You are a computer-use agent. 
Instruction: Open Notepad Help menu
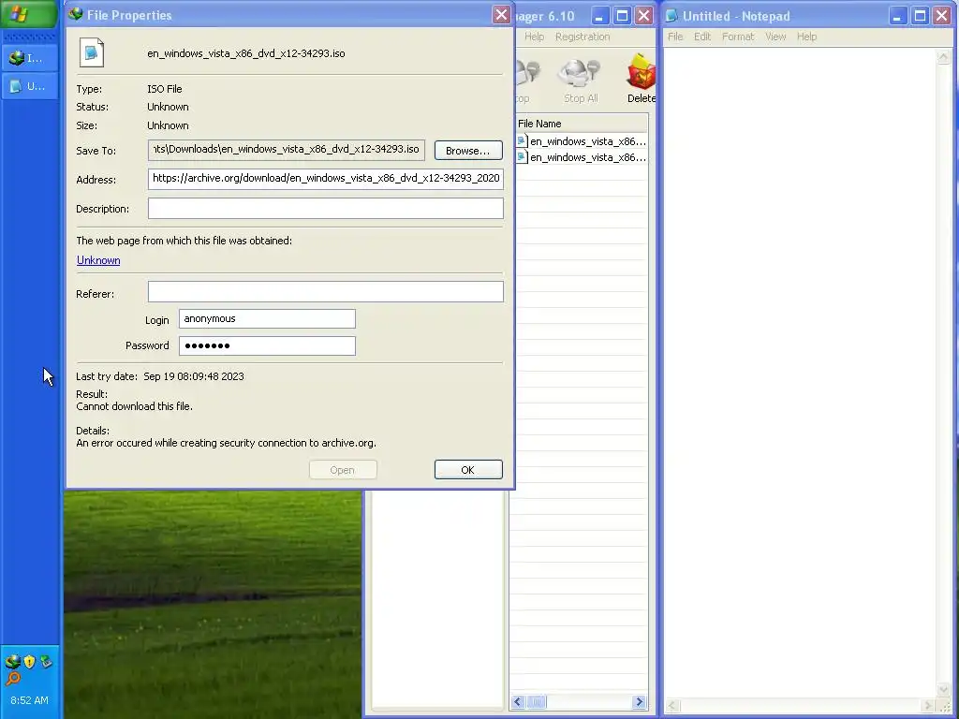(x=806, y=37)
